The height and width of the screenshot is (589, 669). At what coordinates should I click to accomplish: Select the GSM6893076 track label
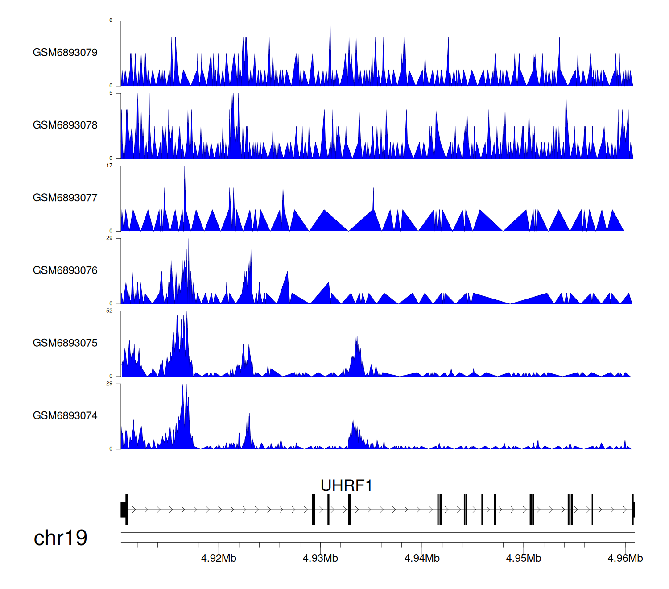[x=65, y=270]
